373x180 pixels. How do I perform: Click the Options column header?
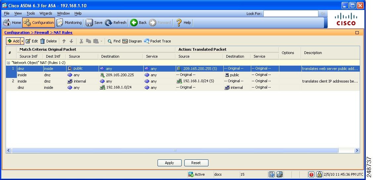[288, 53]
